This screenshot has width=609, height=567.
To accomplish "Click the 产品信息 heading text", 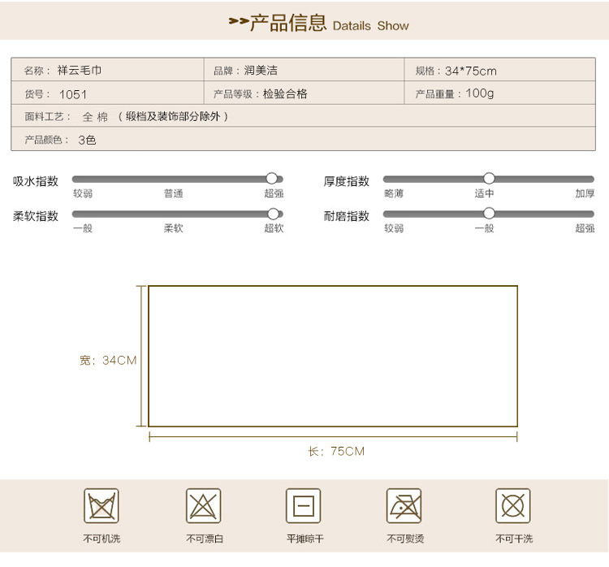I will click(287, 23).
